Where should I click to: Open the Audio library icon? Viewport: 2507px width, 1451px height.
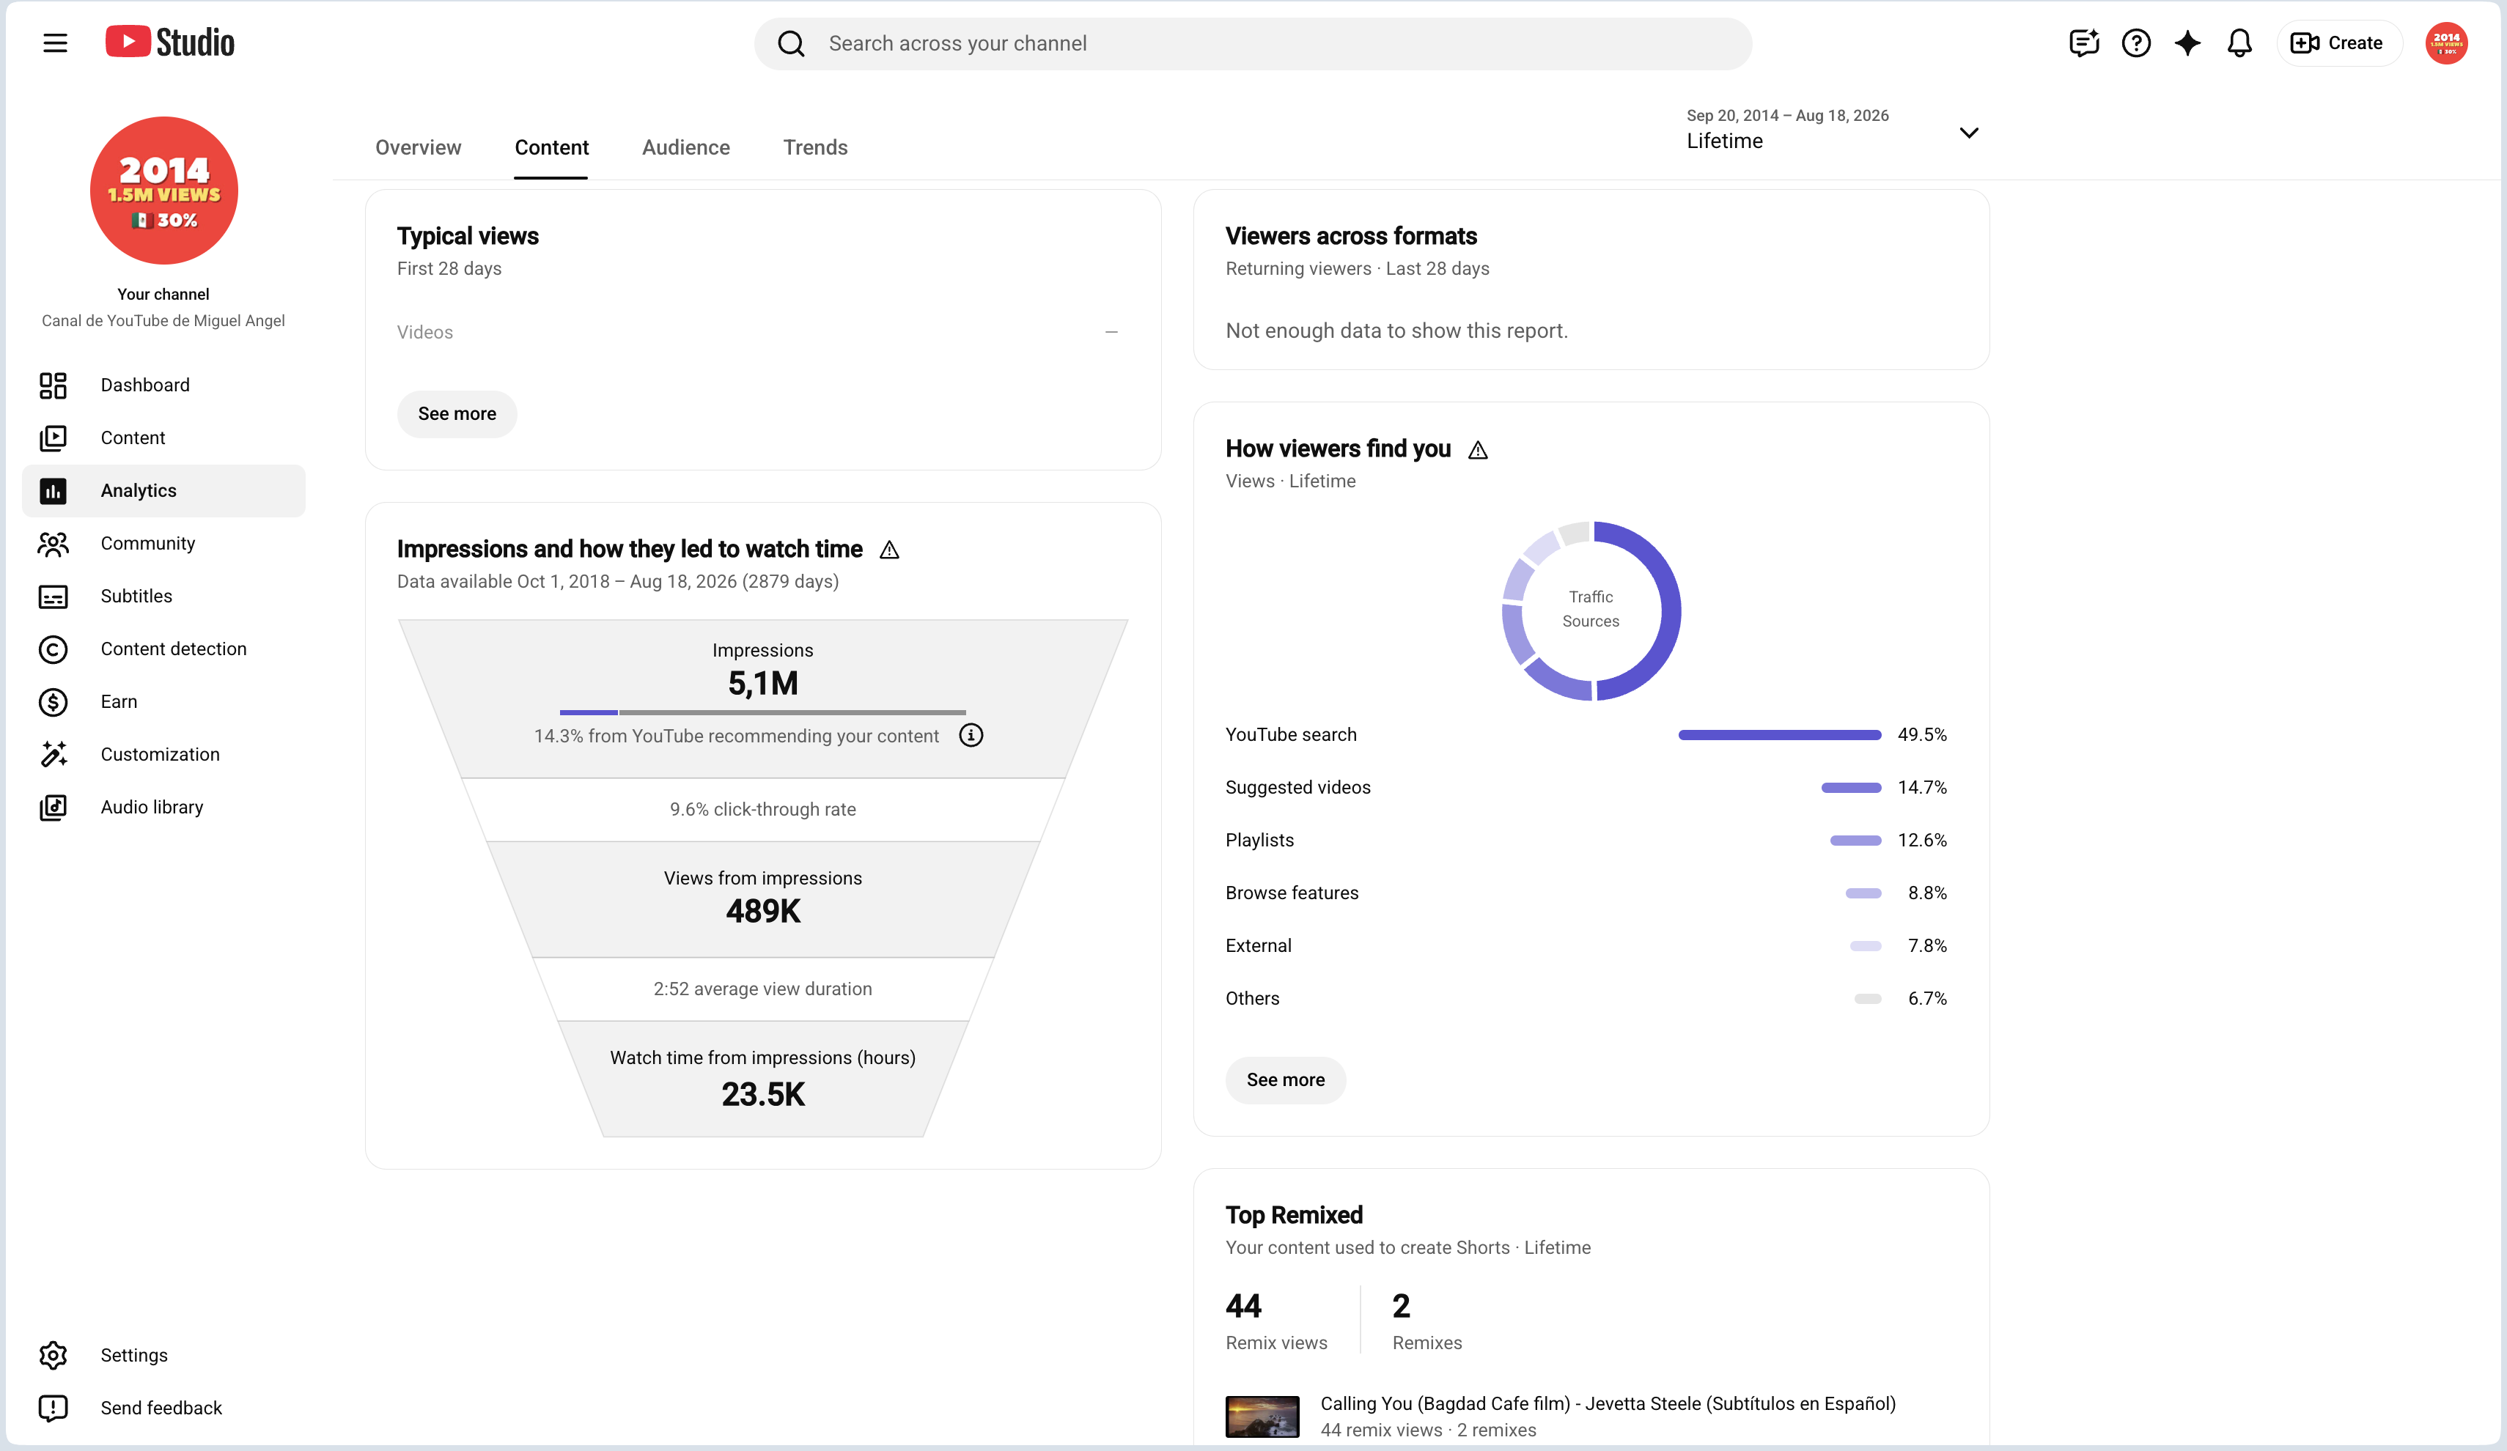tap(53, 807)
